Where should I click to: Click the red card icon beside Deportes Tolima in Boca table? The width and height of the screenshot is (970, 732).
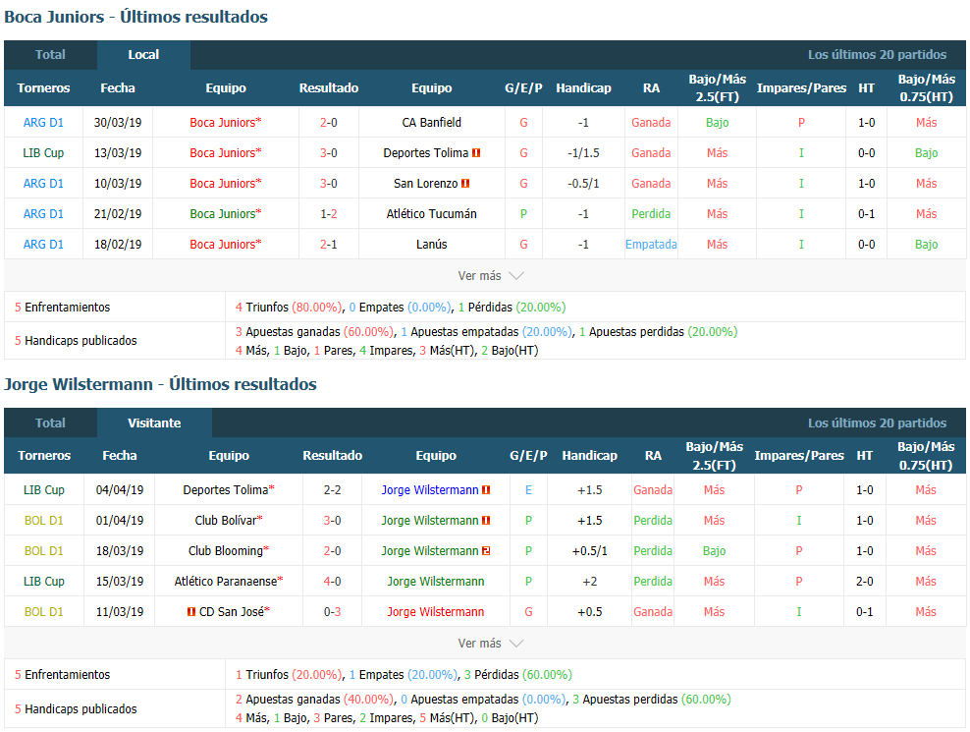[x=476, y=153]
